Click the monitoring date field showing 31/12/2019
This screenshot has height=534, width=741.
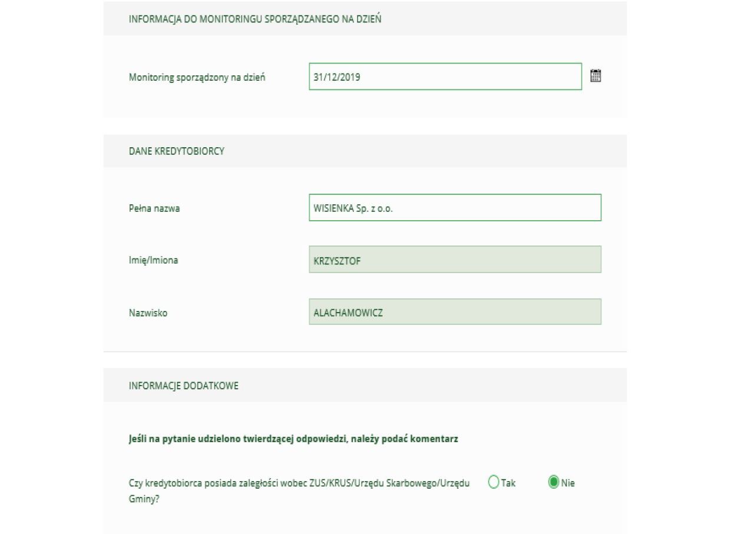445,77
